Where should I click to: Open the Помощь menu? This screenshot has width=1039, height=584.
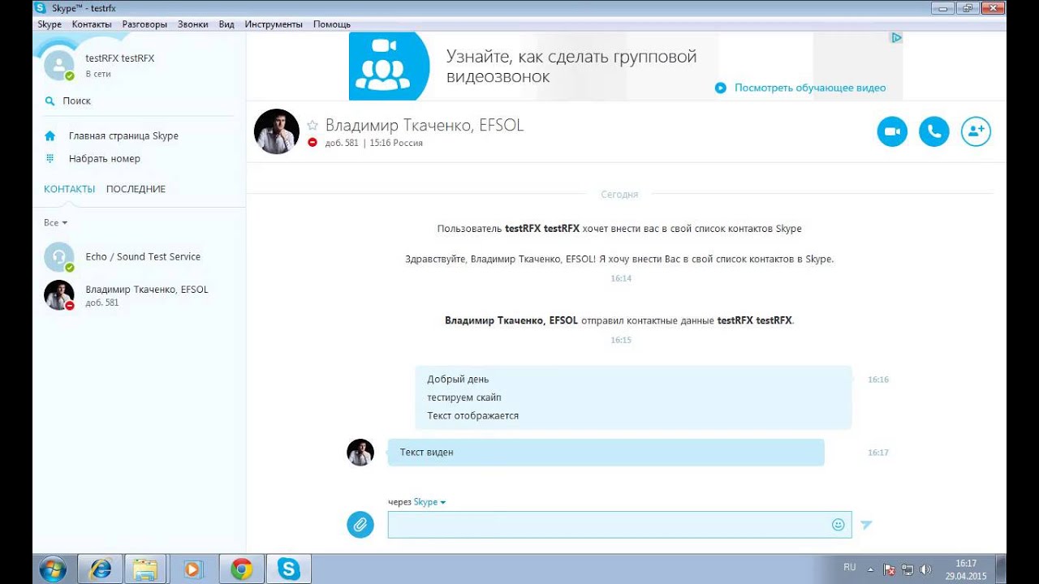click(x=332, y=24)
